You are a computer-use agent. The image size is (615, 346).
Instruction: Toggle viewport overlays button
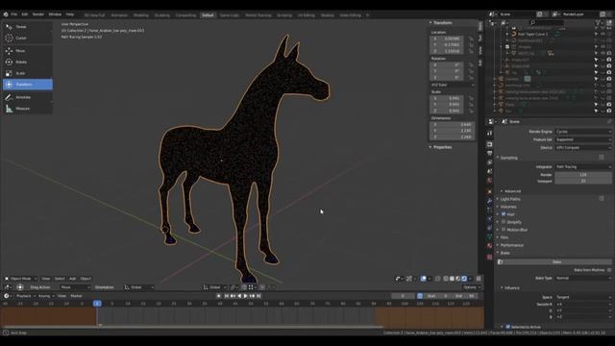click(x=424, y=279)
